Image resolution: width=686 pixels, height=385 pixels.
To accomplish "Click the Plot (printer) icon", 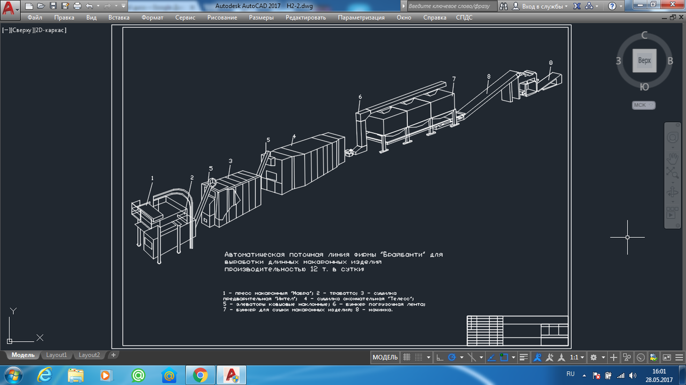I will [x=76, y=6].
